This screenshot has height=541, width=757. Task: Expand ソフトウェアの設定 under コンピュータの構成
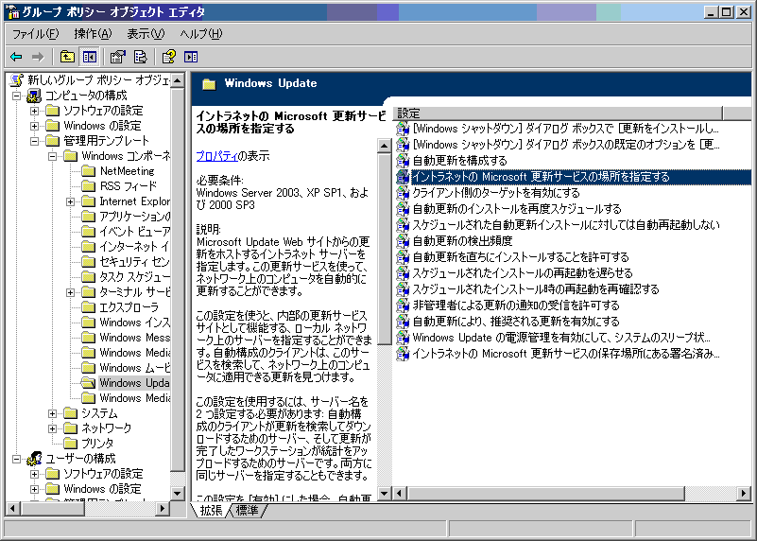[34, 111]
